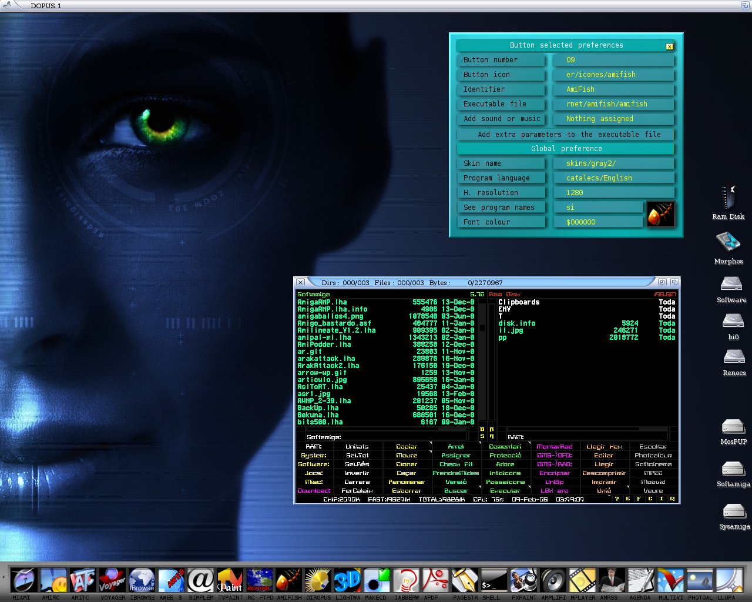
Task: Open AmiFish from the dock bar
Action: (x=288, y=579)
